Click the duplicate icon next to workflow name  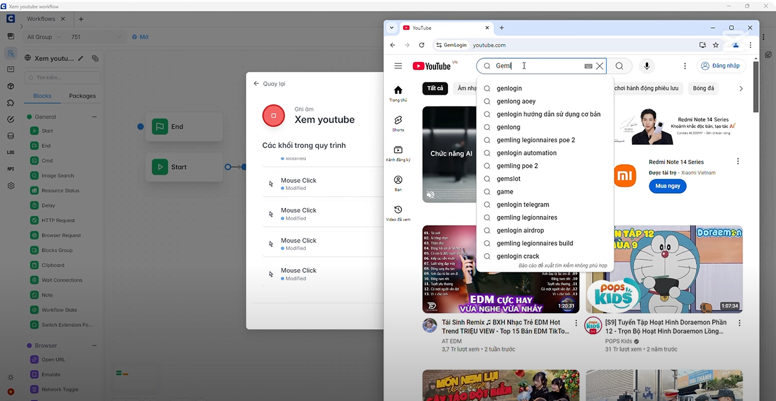95,58
